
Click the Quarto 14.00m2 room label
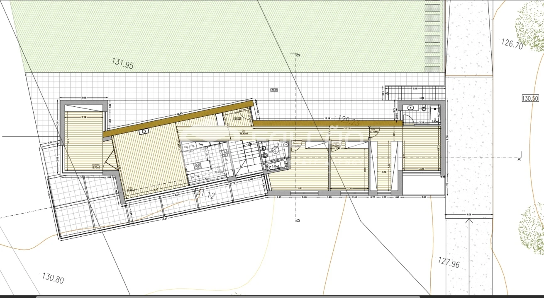pos(335,145)
